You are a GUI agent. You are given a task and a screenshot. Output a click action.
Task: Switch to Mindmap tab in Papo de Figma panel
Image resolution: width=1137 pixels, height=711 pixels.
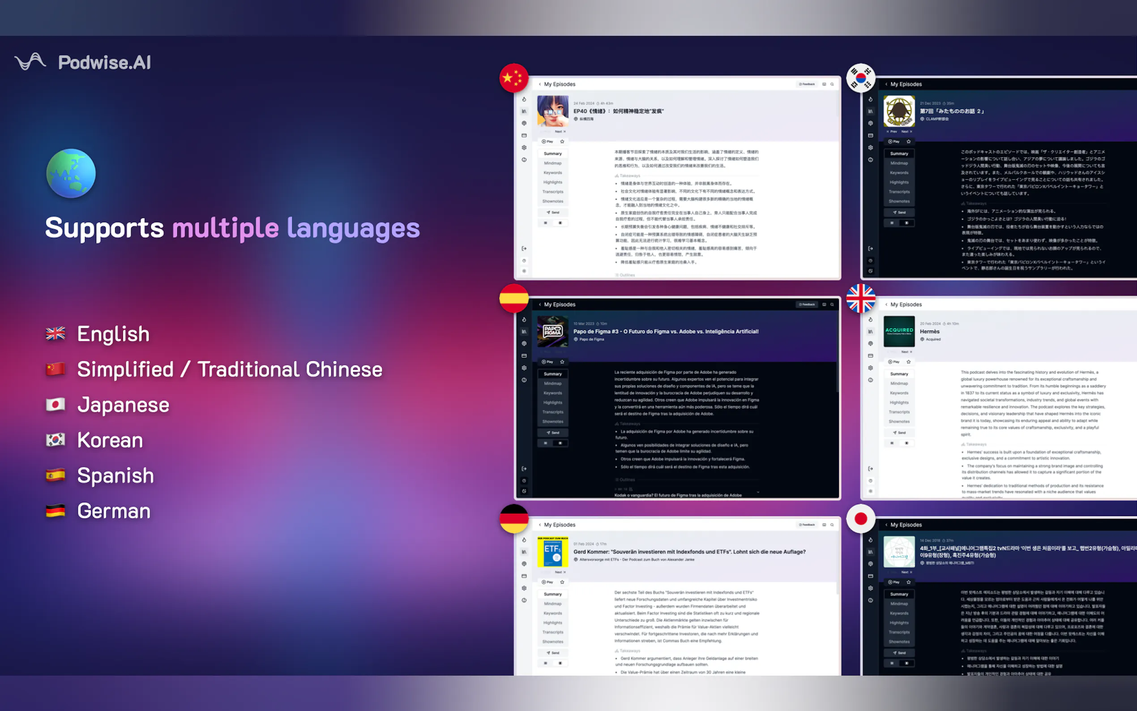pos(552,384)
